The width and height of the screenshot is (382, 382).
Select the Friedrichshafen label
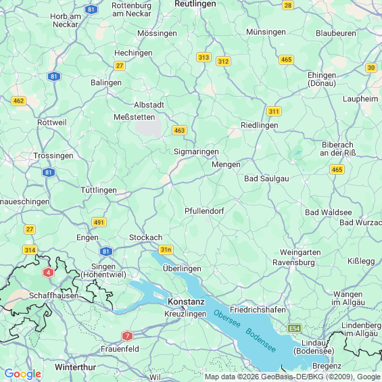click(x=258, y=310)
